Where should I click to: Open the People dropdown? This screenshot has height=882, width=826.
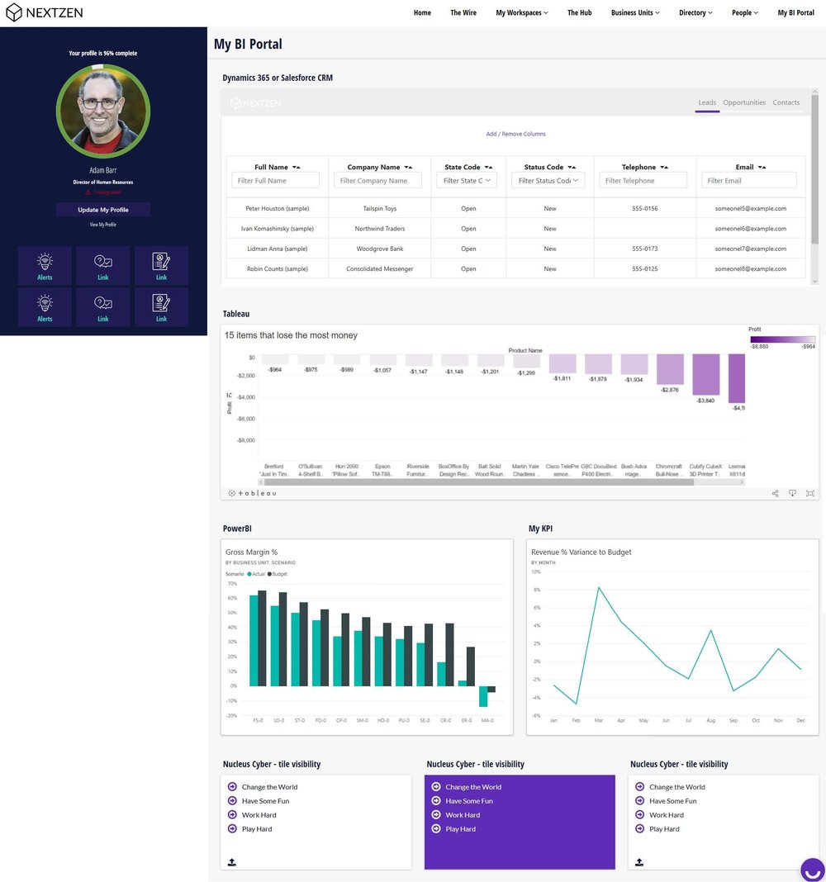(745, 12)
